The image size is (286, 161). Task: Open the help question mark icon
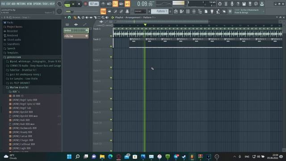coord(238,4)
